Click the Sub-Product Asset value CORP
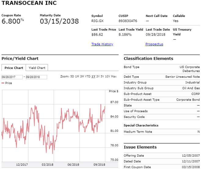The height and width of the screenshot is (169, 201). pyautogui.click(x=196, y=94)
